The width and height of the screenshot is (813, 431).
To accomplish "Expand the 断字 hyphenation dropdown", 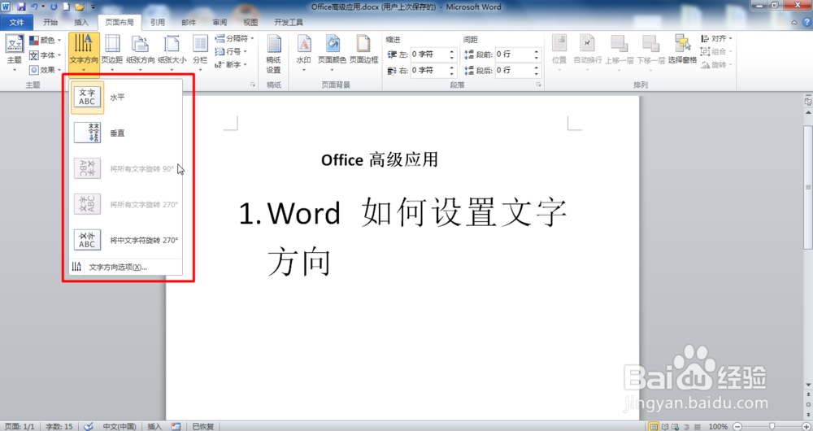I will 230,65.
